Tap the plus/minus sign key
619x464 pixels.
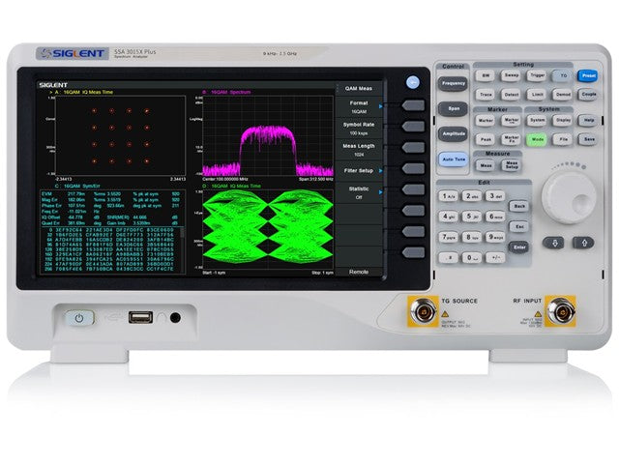tap(495, 258)
